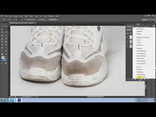Select the Crop tool

2,32
